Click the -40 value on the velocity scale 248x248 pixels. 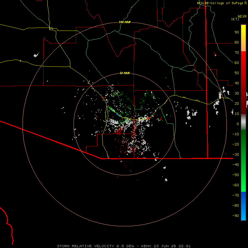(236, 165)
